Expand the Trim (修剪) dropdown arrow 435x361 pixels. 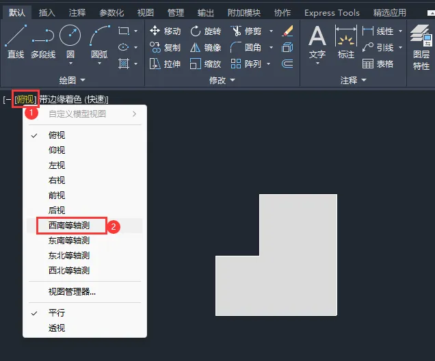click(271, 31)
